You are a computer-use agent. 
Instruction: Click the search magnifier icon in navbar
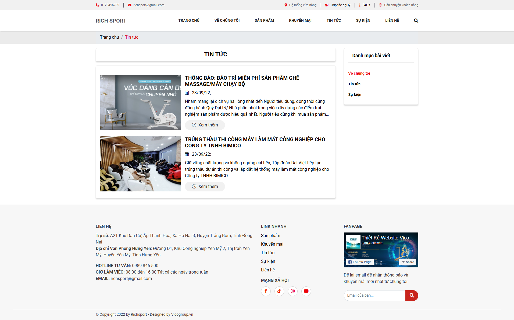[x=416, y=21]
